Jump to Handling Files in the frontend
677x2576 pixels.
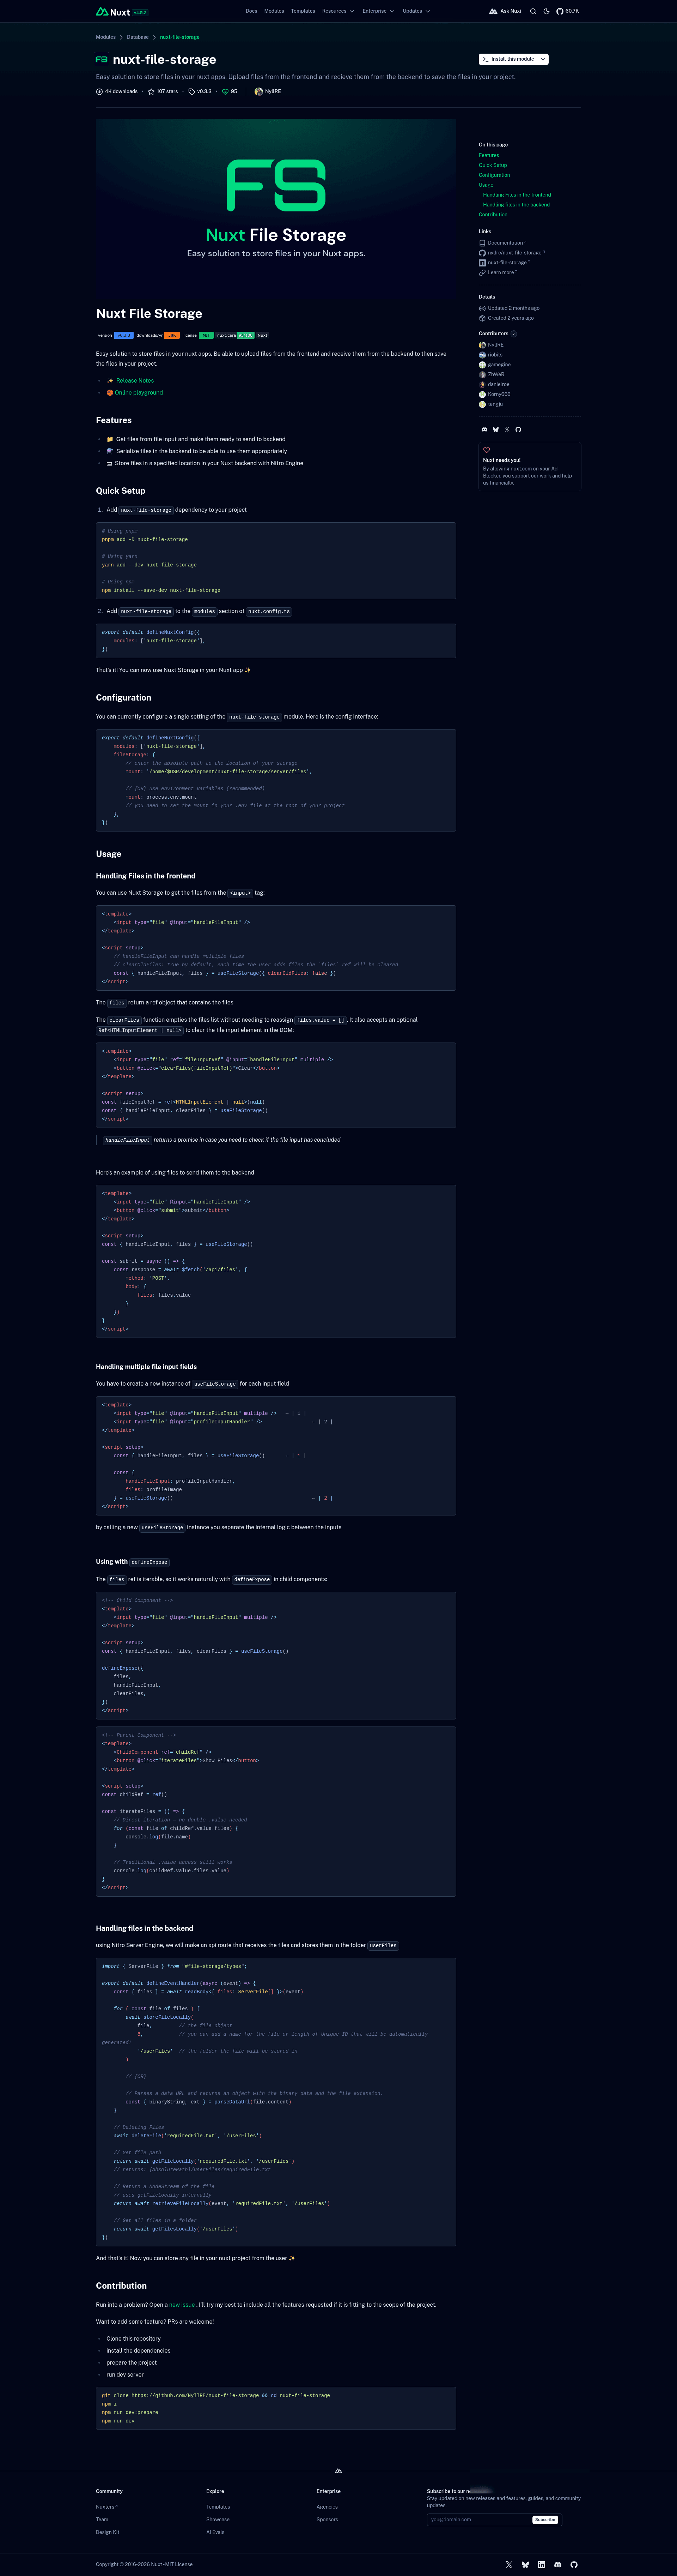pos(517,195)
